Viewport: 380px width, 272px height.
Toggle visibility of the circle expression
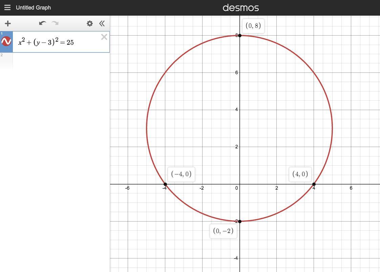click(x=6, y=41)
